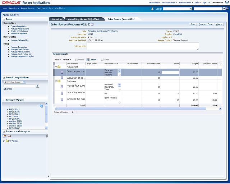Switch to the Overview tab
The height and width of the screenshot is (184, 230).
coord(57,19)
